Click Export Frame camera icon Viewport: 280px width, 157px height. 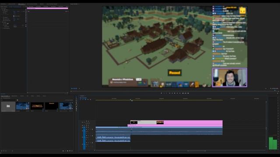point(188,93)
